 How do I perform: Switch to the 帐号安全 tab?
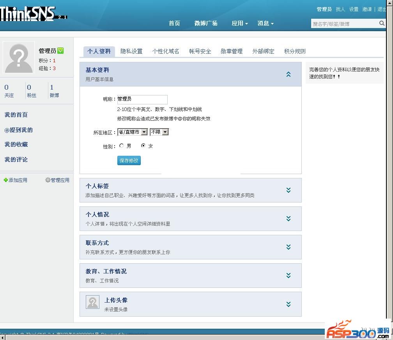pos(200,51)
